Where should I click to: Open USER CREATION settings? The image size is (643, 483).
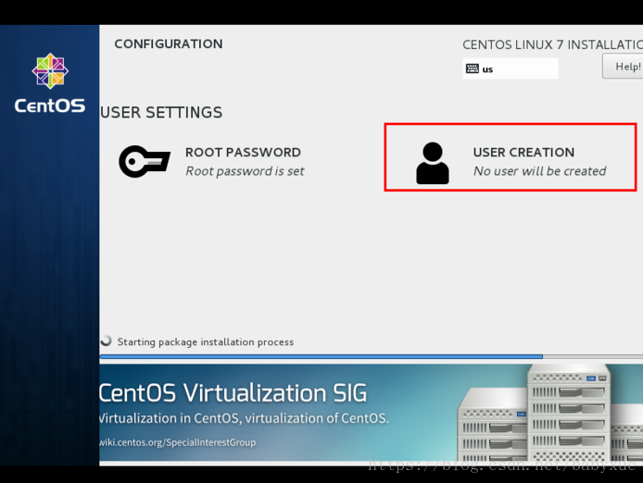point(511,157)
